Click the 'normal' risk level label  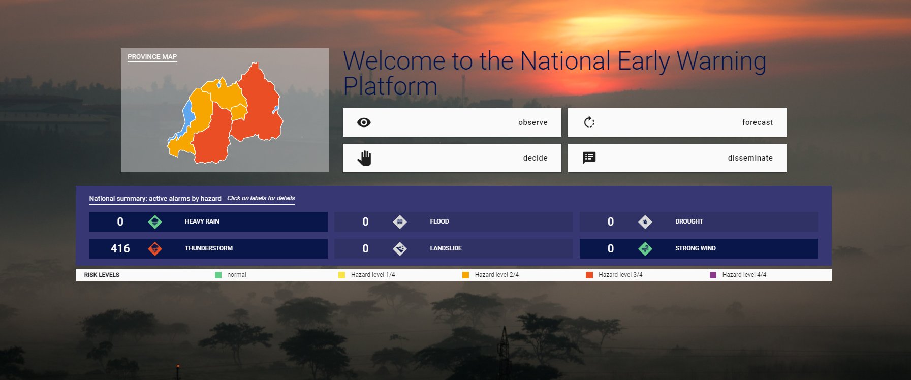(x=237, y=275)
